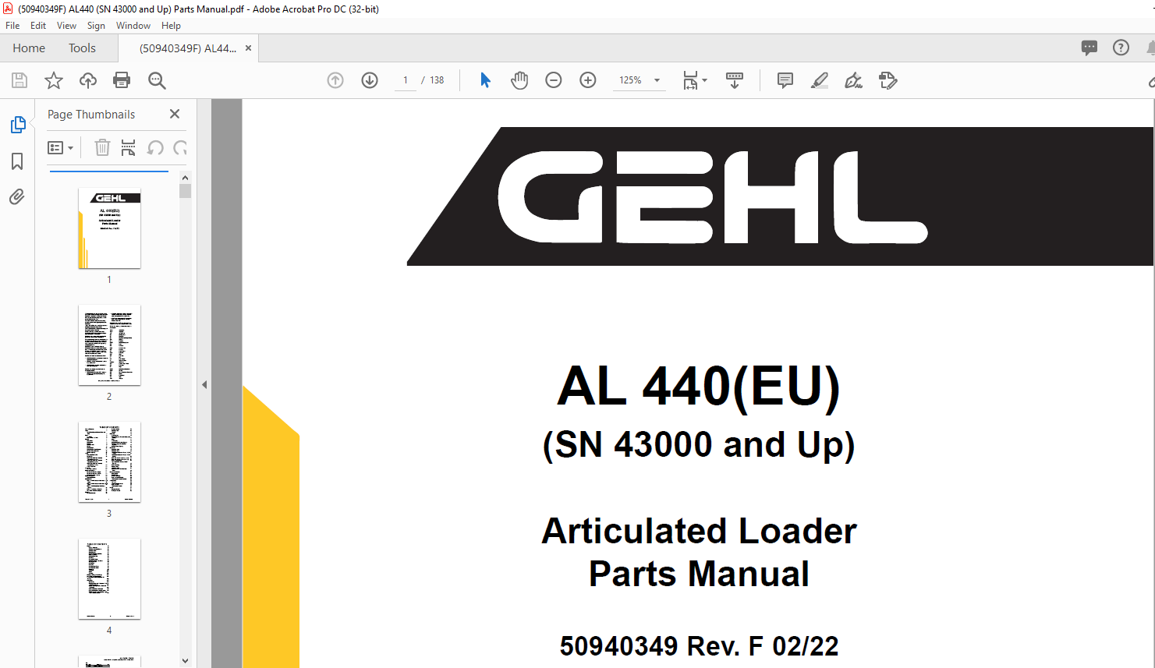Select page 1 thumbnail

click(x=109, y=228)
